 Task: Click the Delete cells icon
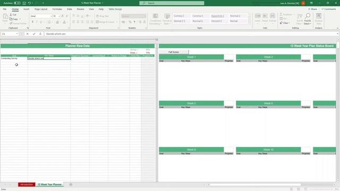coord(265,16)
